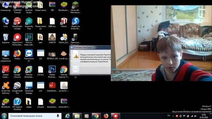Click the RU language indicator

pyautogui.click(x=169, y=116)
